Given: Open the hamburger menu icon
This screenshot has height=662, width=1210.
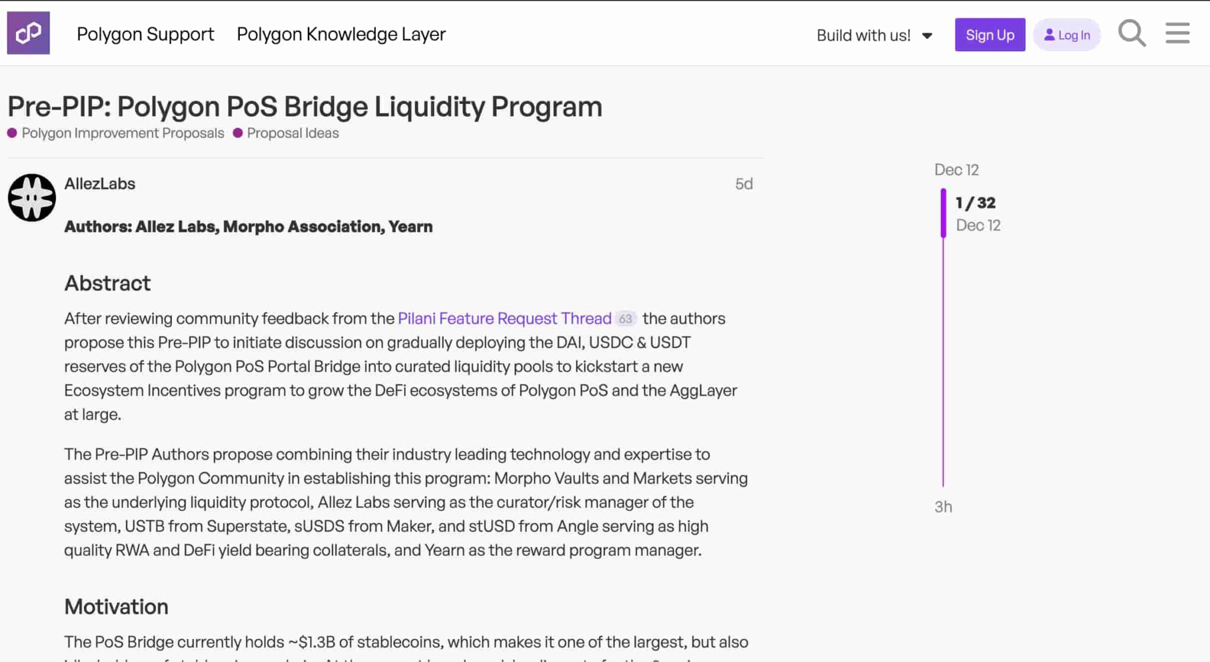Looking at the screenshot, I should click(1177, 33).
